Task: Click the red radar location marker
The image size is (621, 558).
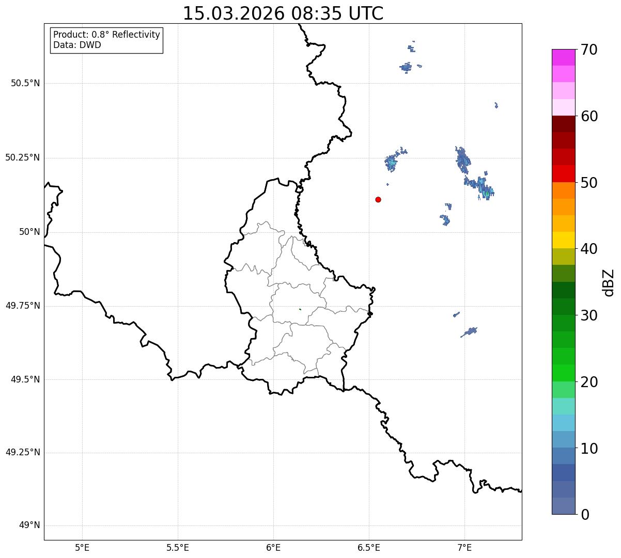Action: click(x=378, y=199)
